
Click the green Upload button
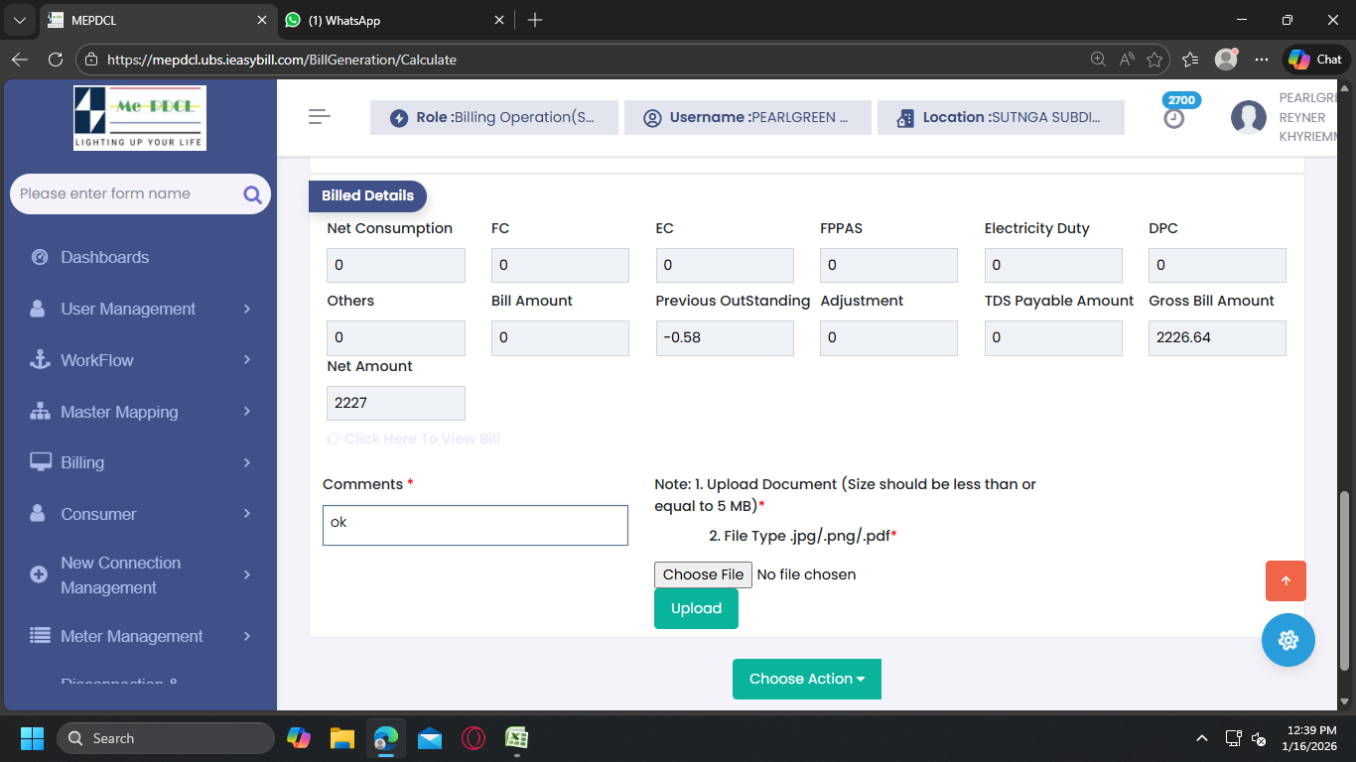(x=696, y=608)
